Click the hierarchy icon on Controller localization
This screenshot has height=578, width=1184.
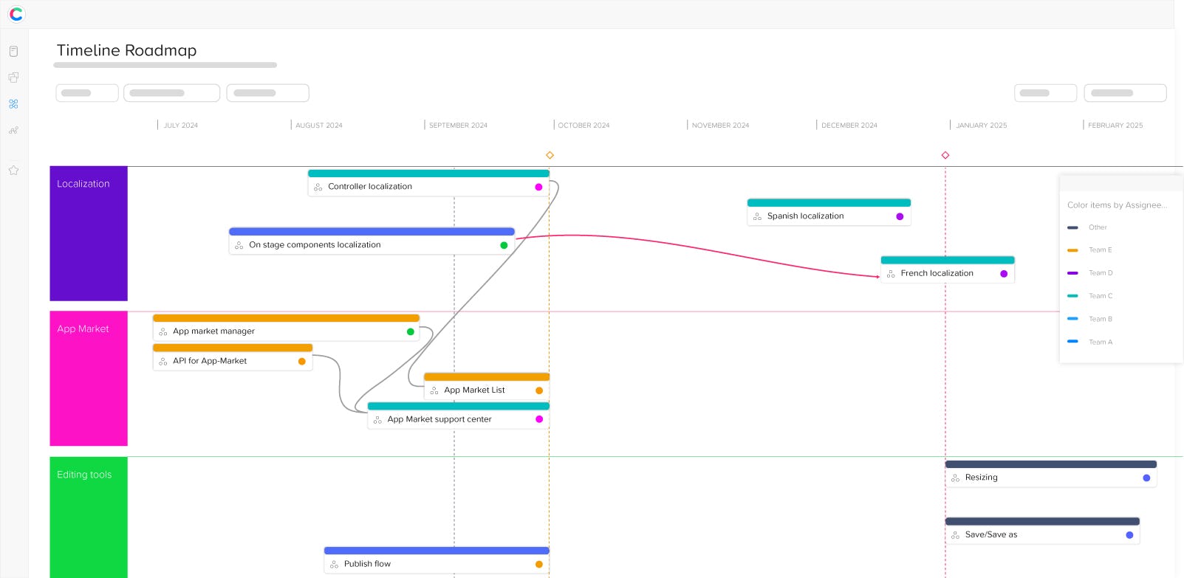[318, 187]
